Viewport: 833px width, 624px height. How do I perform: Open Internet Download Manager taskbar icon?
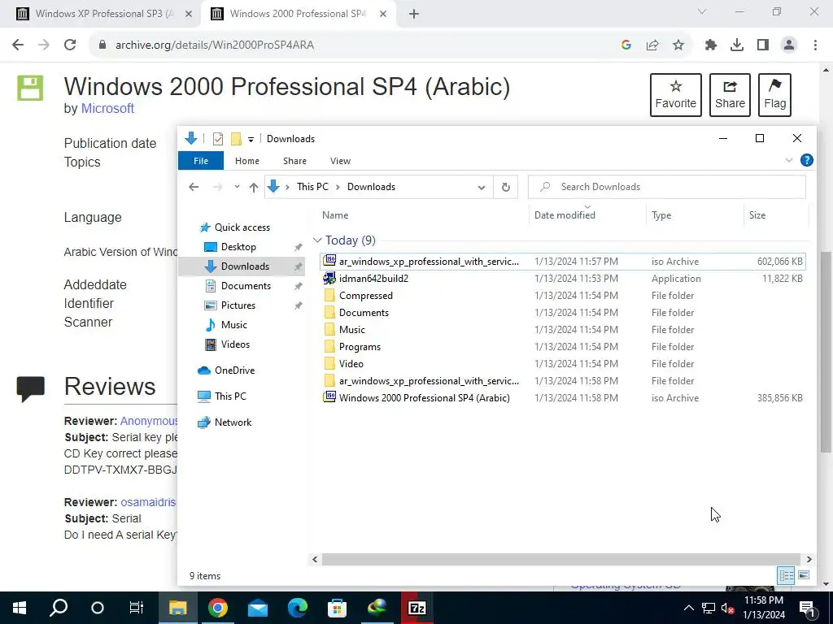pyautogui.click(x=377, y=608)
